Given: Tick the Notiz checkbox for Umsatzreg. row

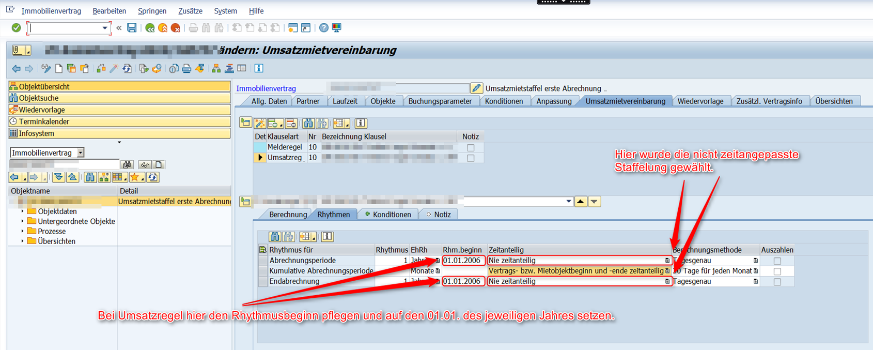Looking at the screenshot, I should point(471,158).
